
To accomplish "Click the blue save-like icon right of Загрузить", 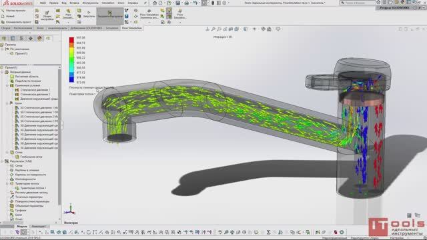I will [127, 16].
